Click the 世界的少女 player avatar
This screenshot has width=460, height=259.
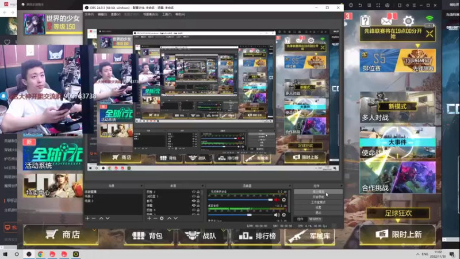[x=34, y=24]
